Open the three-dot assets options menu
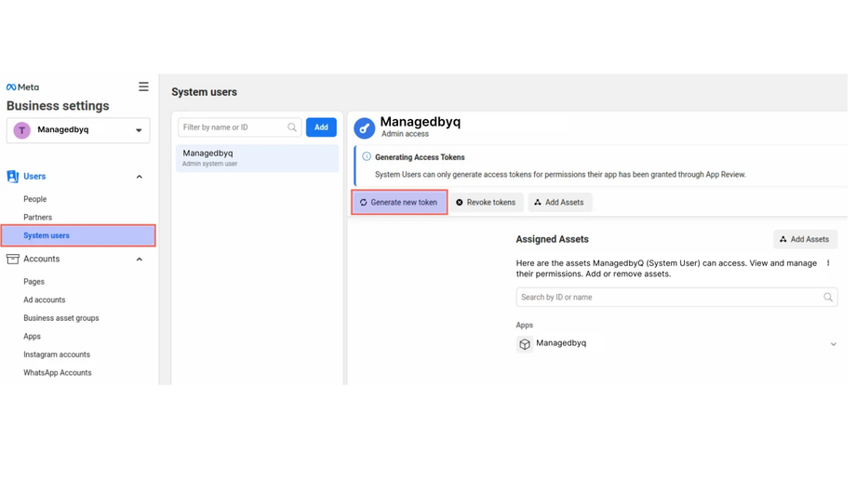856x481 pixels. pos(828,263)
